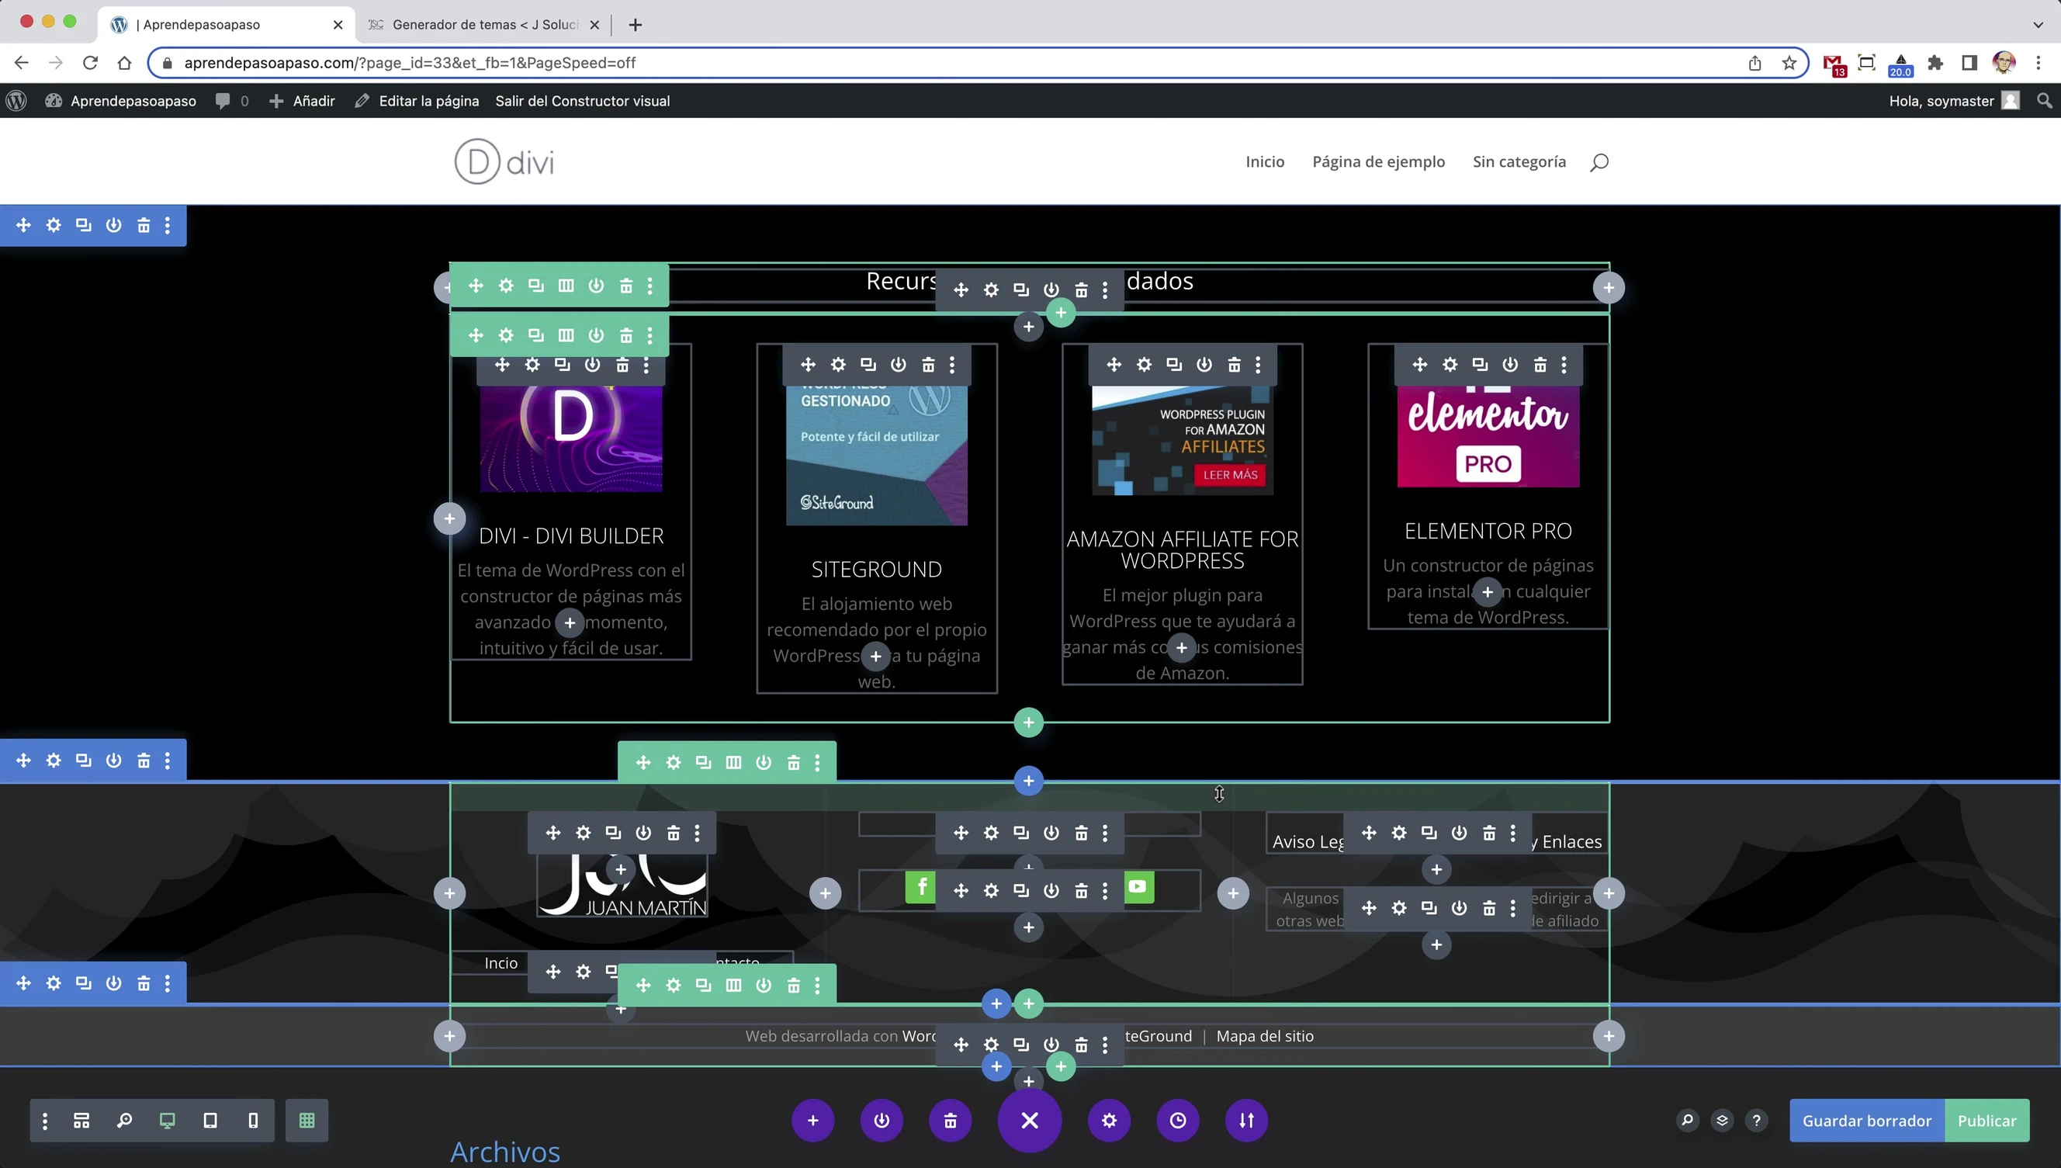Switch to wireframe view in bottom toolbar
2061x1168 pixels.
tap(81, 1121)
